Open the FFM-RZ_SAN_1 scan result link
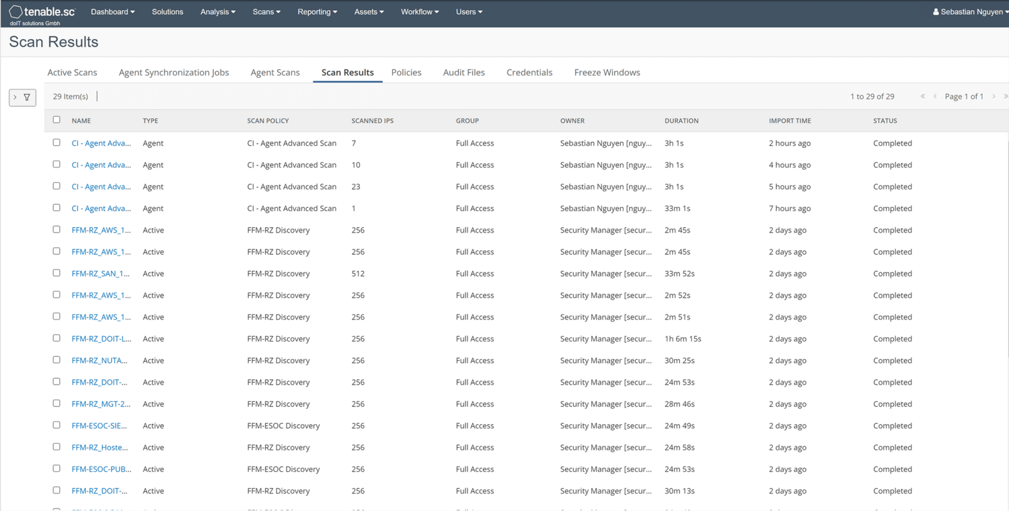 coord(101,274)
